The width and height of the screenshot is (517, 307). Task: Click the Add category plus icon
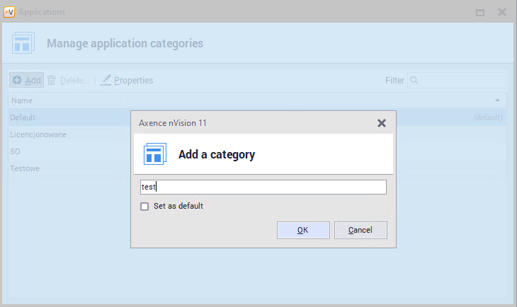[x=17, y=81]
